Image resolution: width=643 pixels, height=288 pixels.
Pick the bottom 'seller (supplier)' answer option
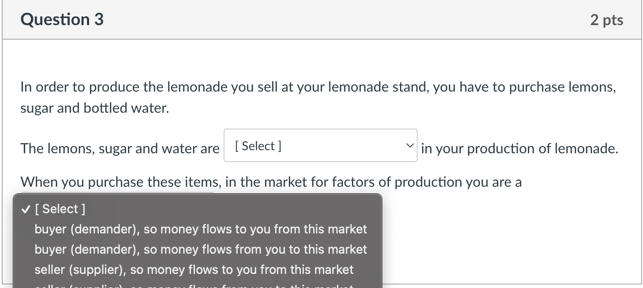[x=194, y=285]
